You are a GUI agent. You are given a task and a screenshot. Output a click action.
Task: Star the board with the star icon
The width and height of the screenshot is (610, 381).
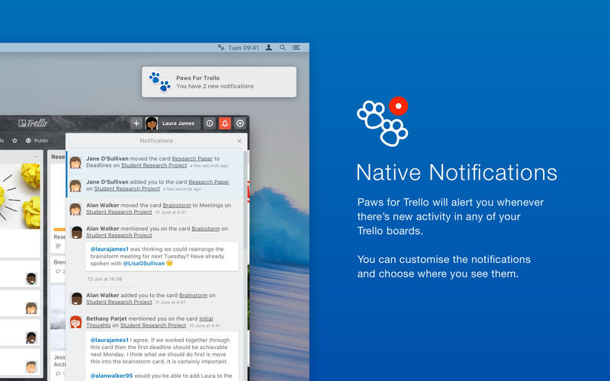[x=14, y=140]
